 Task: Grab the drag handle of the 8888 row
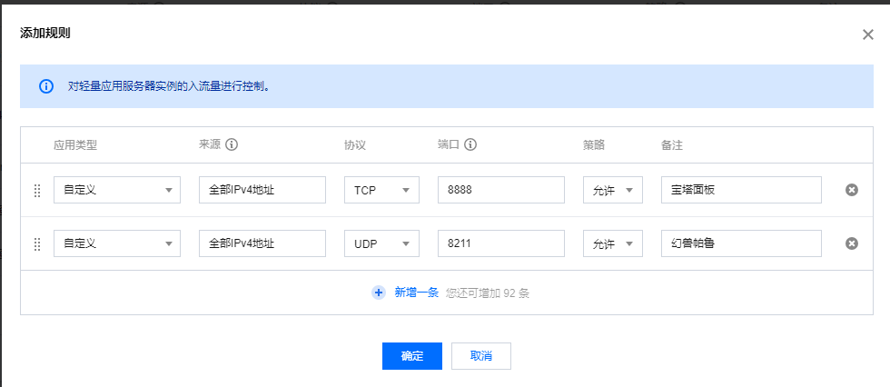coord(37,190)
